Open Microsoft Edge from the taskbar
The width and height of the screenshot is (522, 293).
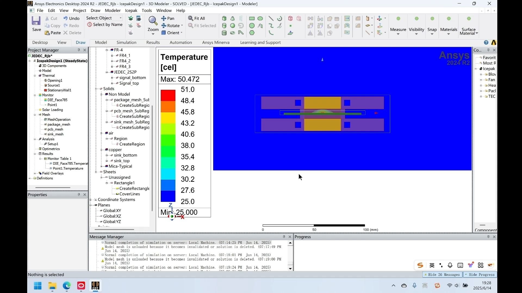point(67,286)
